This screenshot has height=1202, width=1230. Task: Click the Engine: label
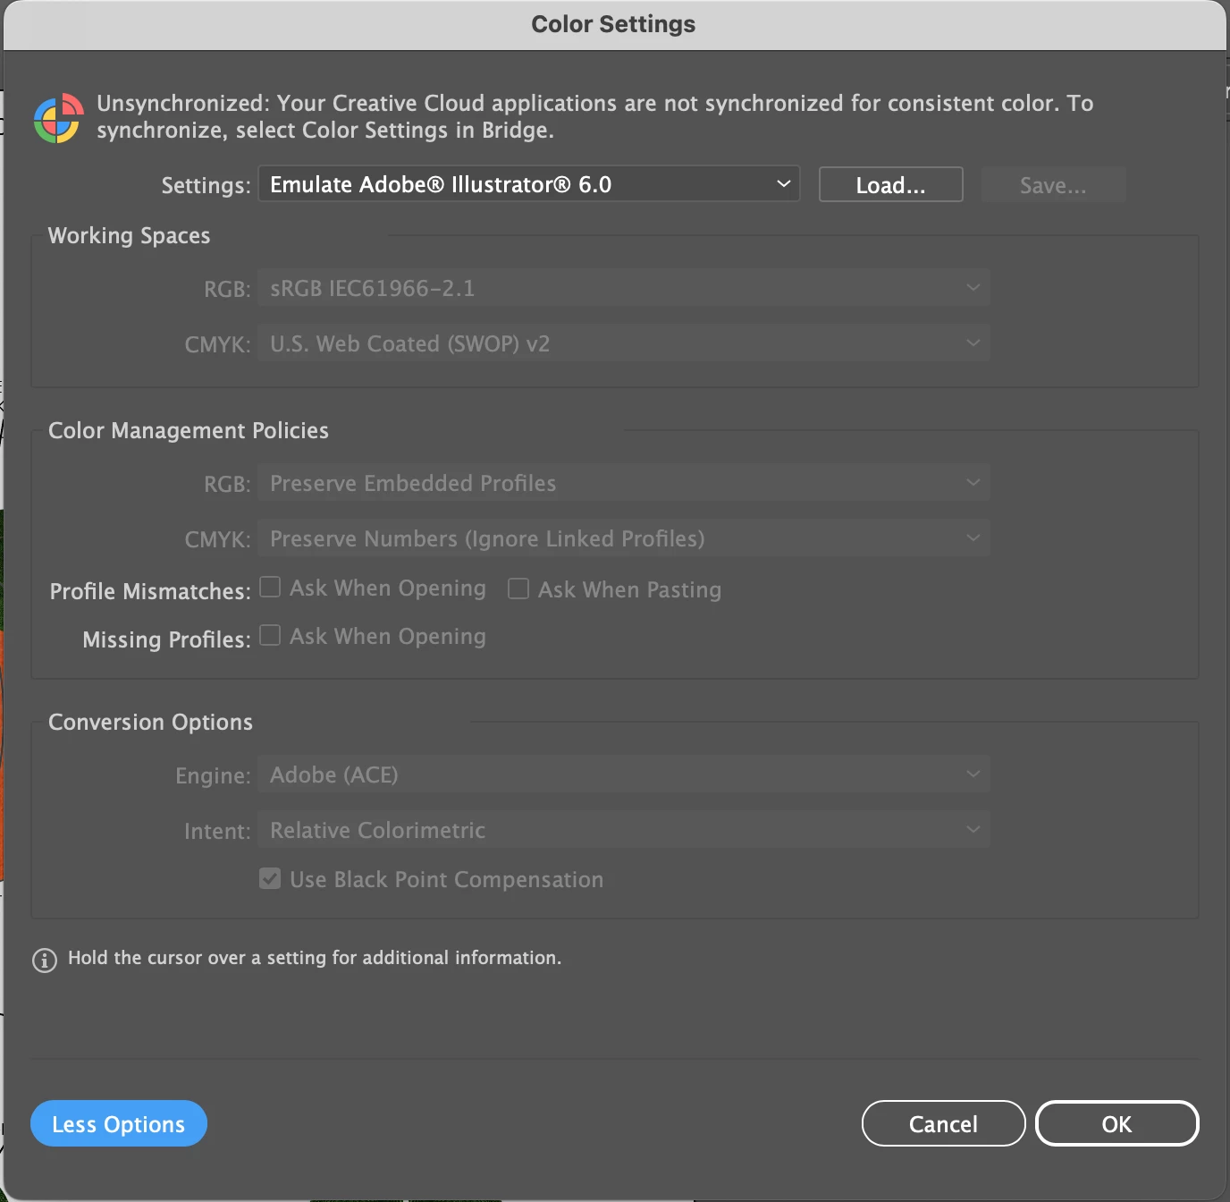point(213,775)
